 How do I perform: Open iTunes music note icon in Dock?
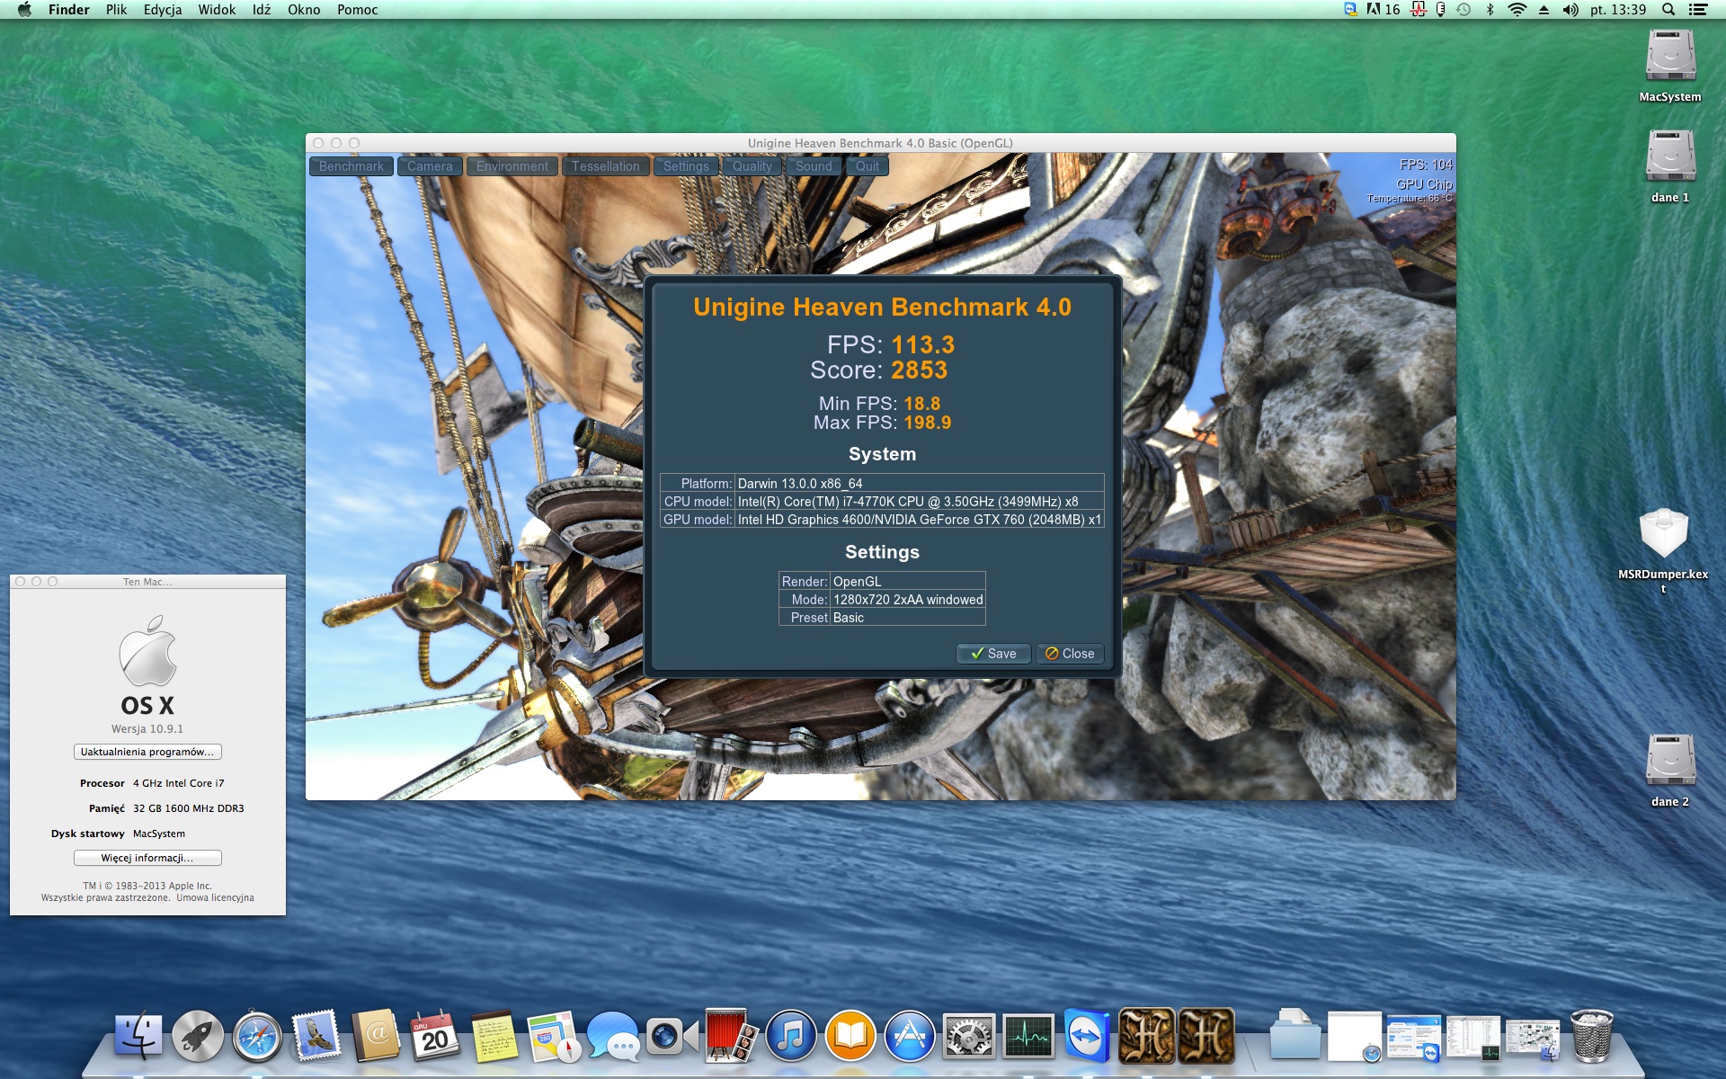[791, 1036]
